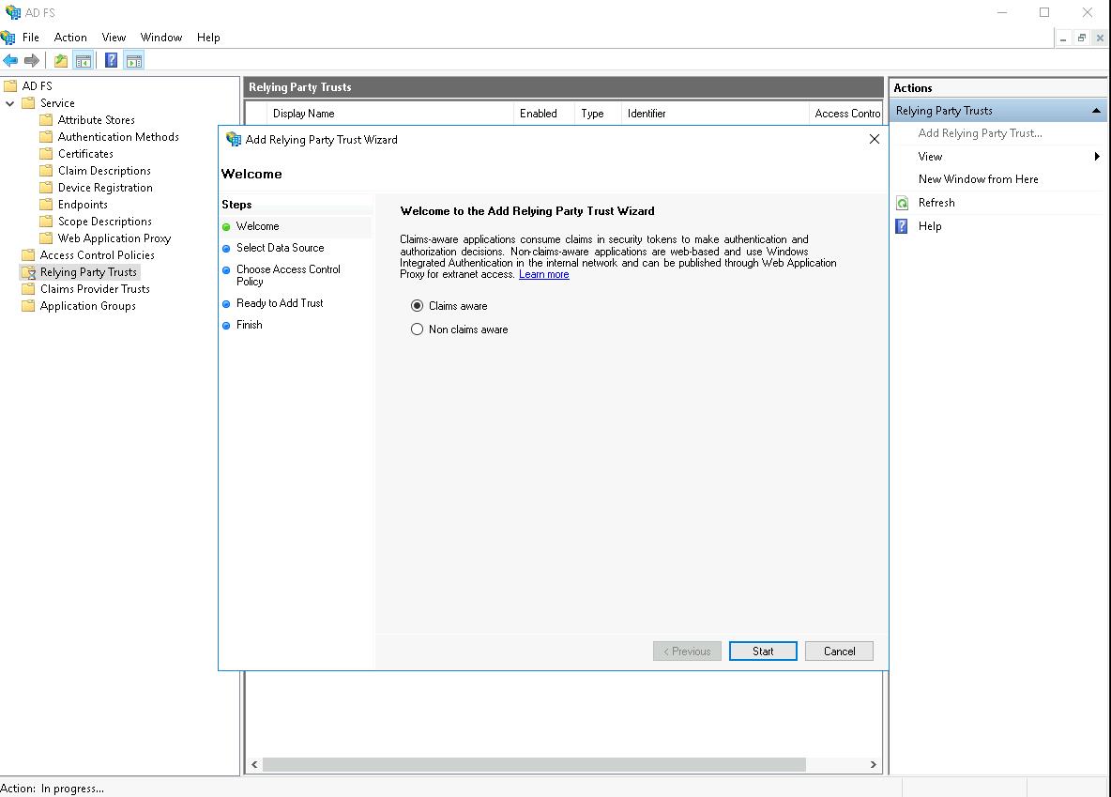
Task: Click the horizontal scrollbar in trusts list
Action: point(534,765)
